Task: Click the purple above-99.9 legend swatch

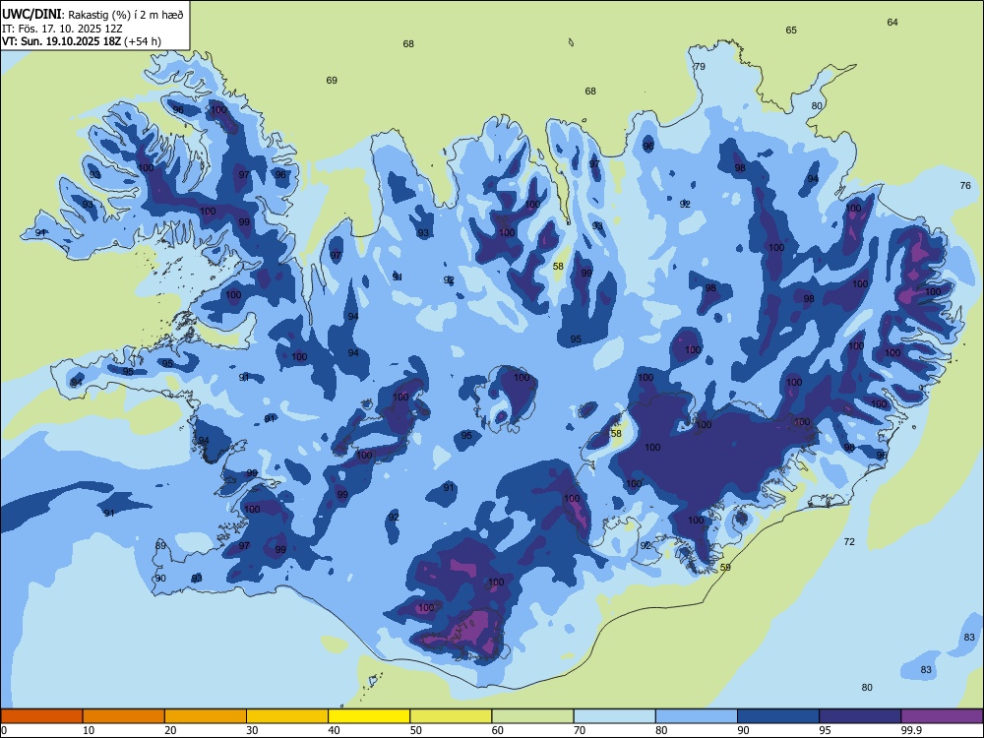Action: [x=942, y=716]
